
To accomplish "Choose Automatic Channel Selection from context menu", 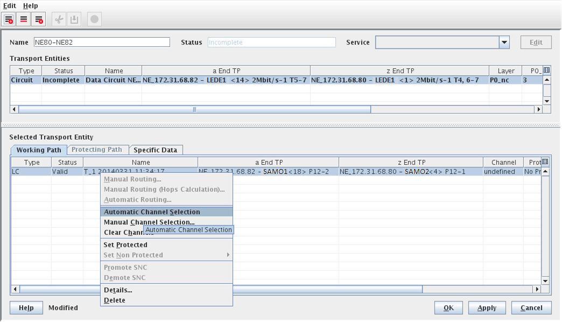I will pyautogui.click(x=151, y=212).
